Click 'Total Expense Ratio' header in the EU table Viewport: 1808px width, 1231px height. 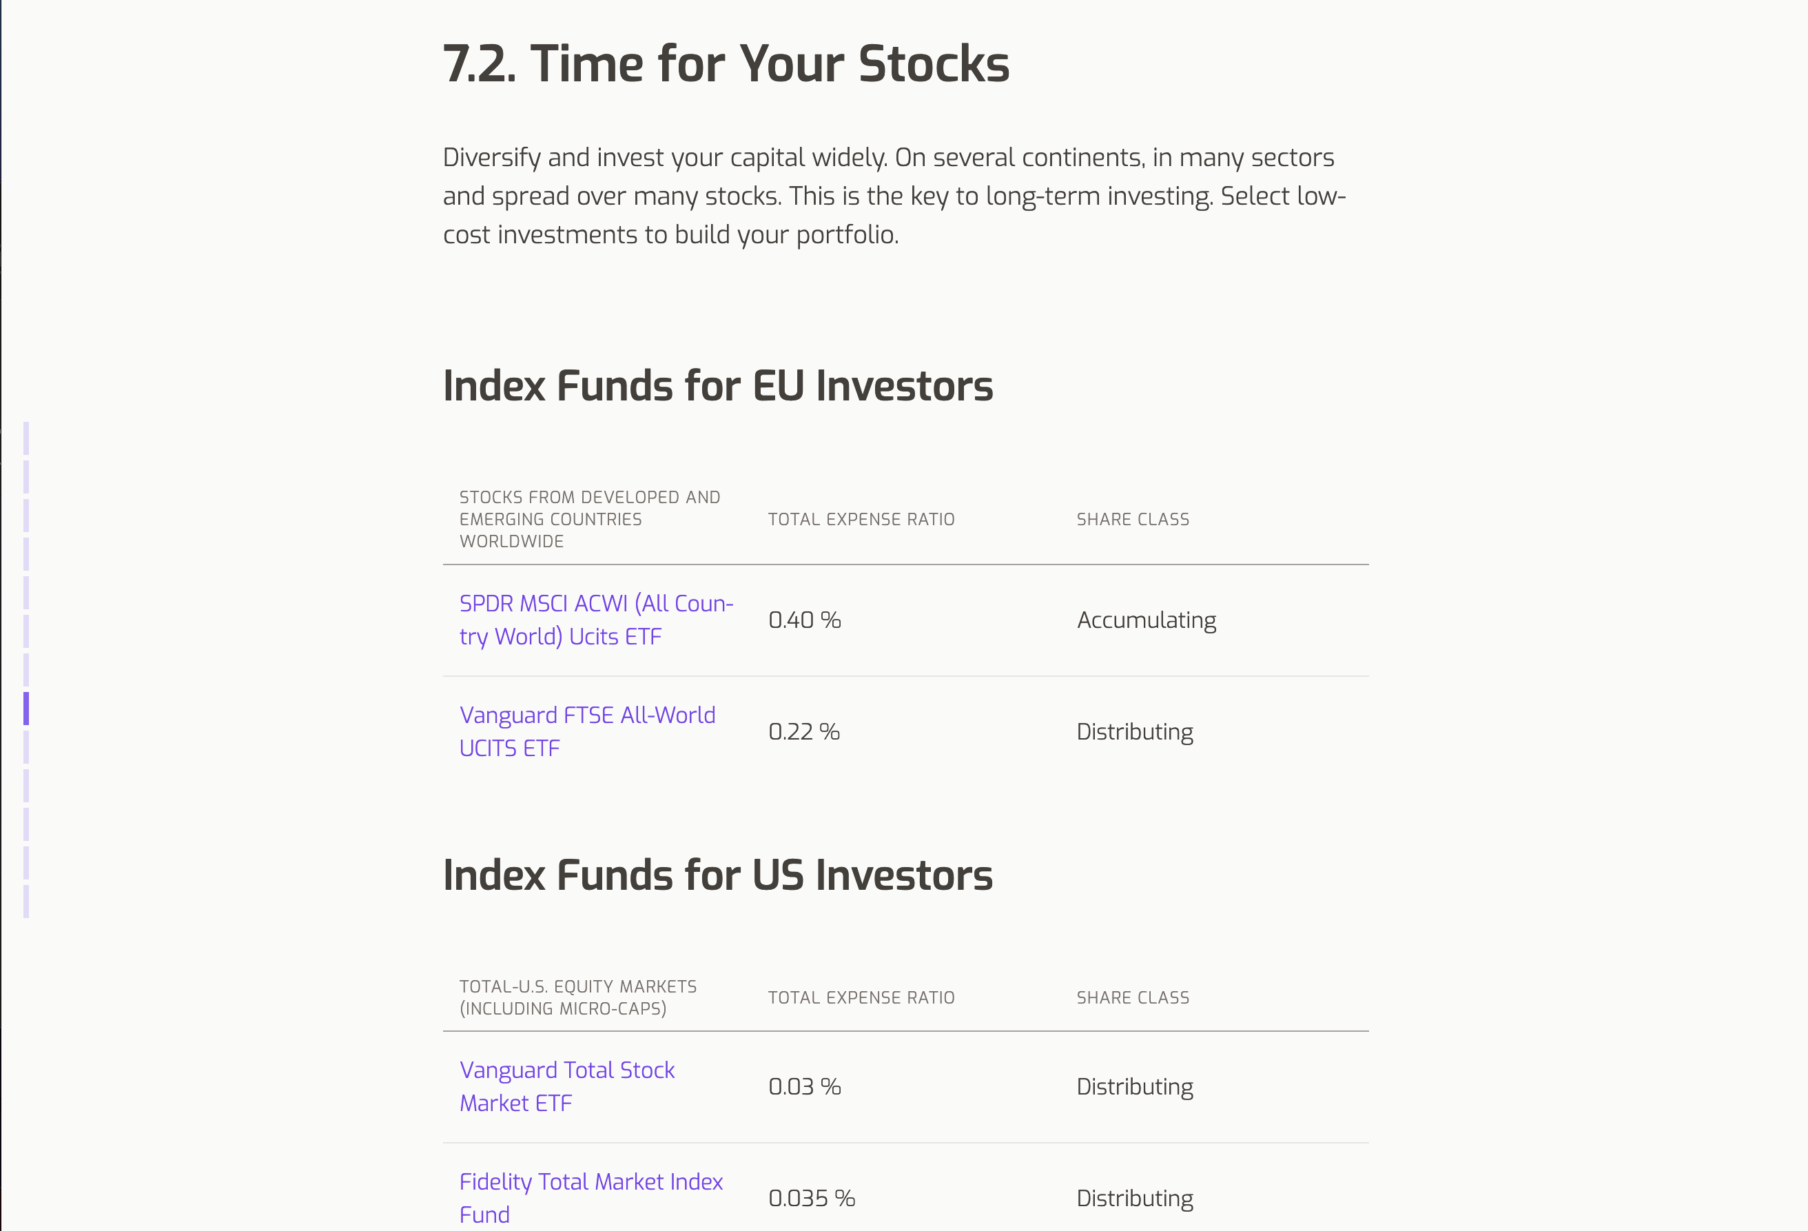pos(861,519)
